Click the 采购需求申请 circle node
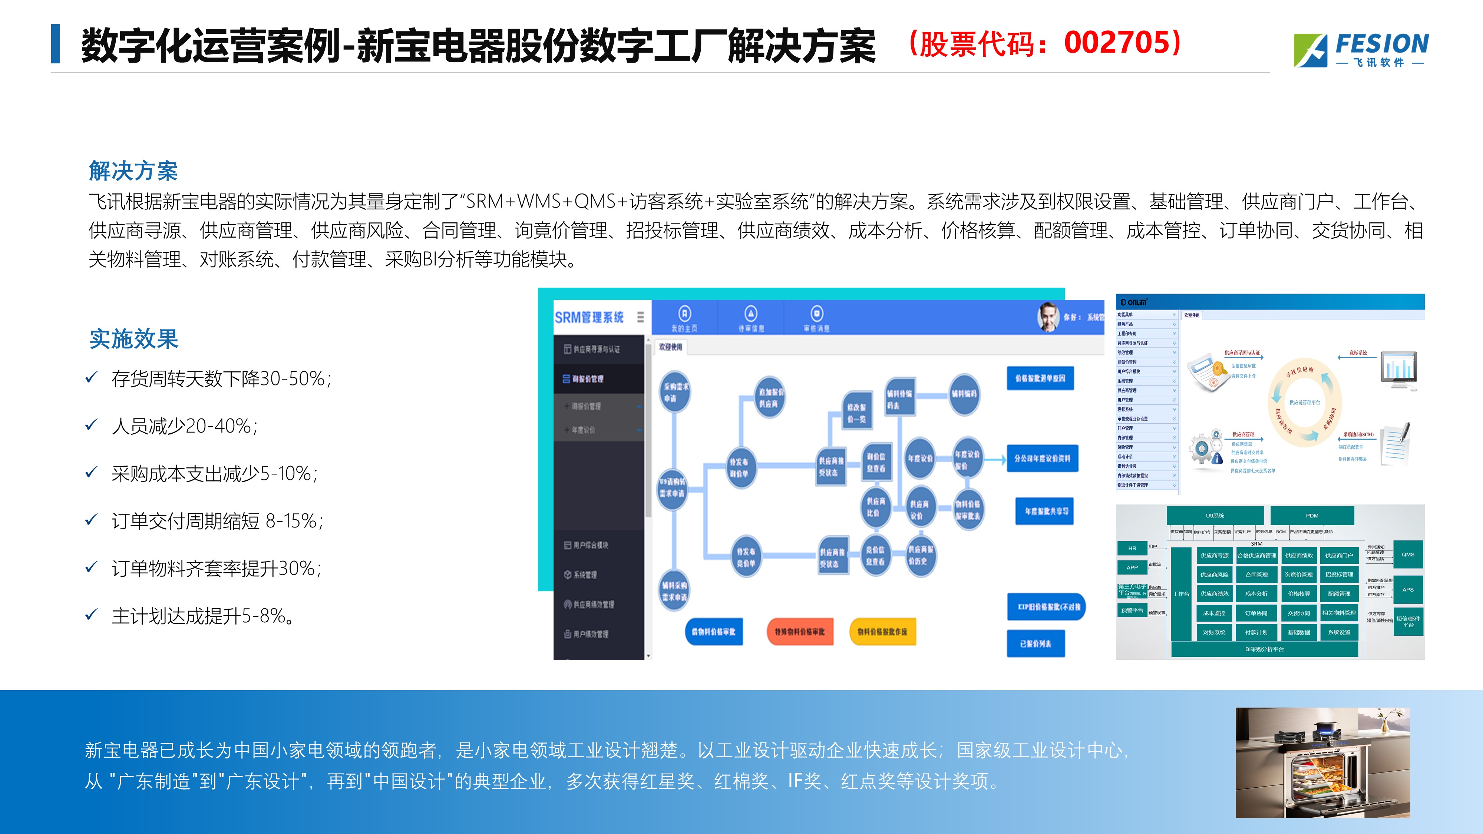The image size is (1483, 834). [x=674, y=393]
